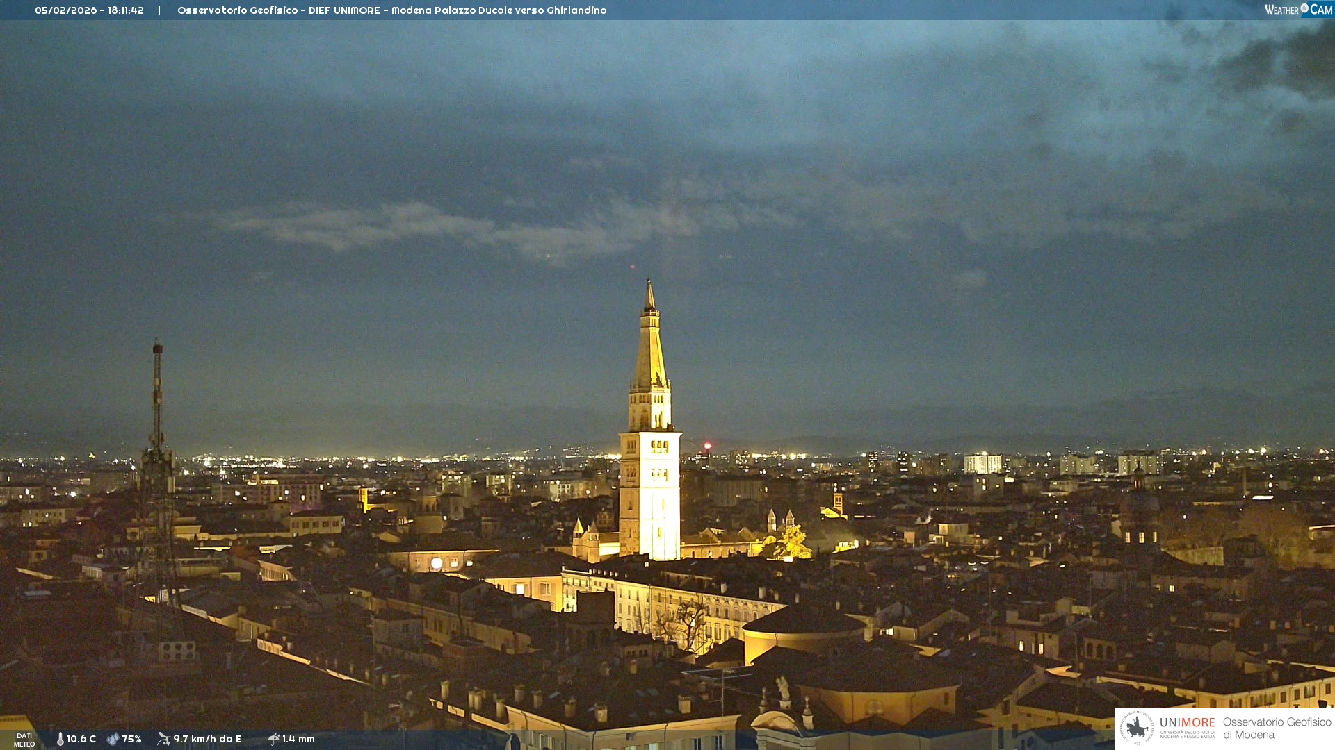
Task: Select the 75% humidity reading
Action: (131, 739)
